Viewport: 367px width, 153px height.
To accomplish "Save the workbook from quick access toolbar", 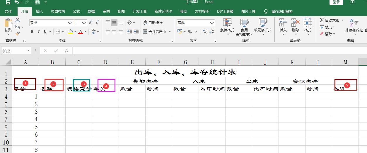I will point(8,2).
